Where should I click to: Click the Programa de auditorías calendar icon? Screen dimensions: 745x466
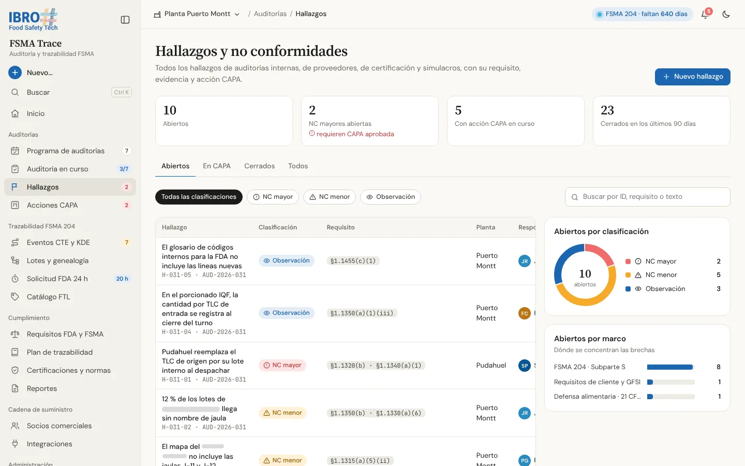15,151
